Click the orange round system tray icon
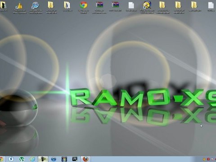 204,159
